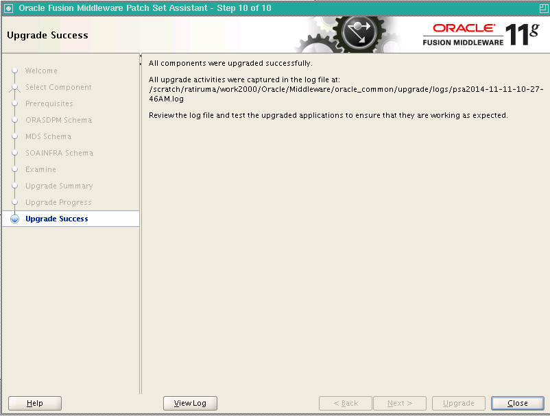Click 'All components were upgraded successfully' text
Image resolution: width=550 pixels, height=416 pixels.
230,64
